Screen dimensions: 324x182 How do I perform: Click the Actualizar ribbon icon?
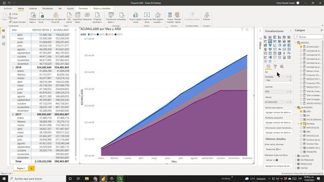[x=121, y=15]
